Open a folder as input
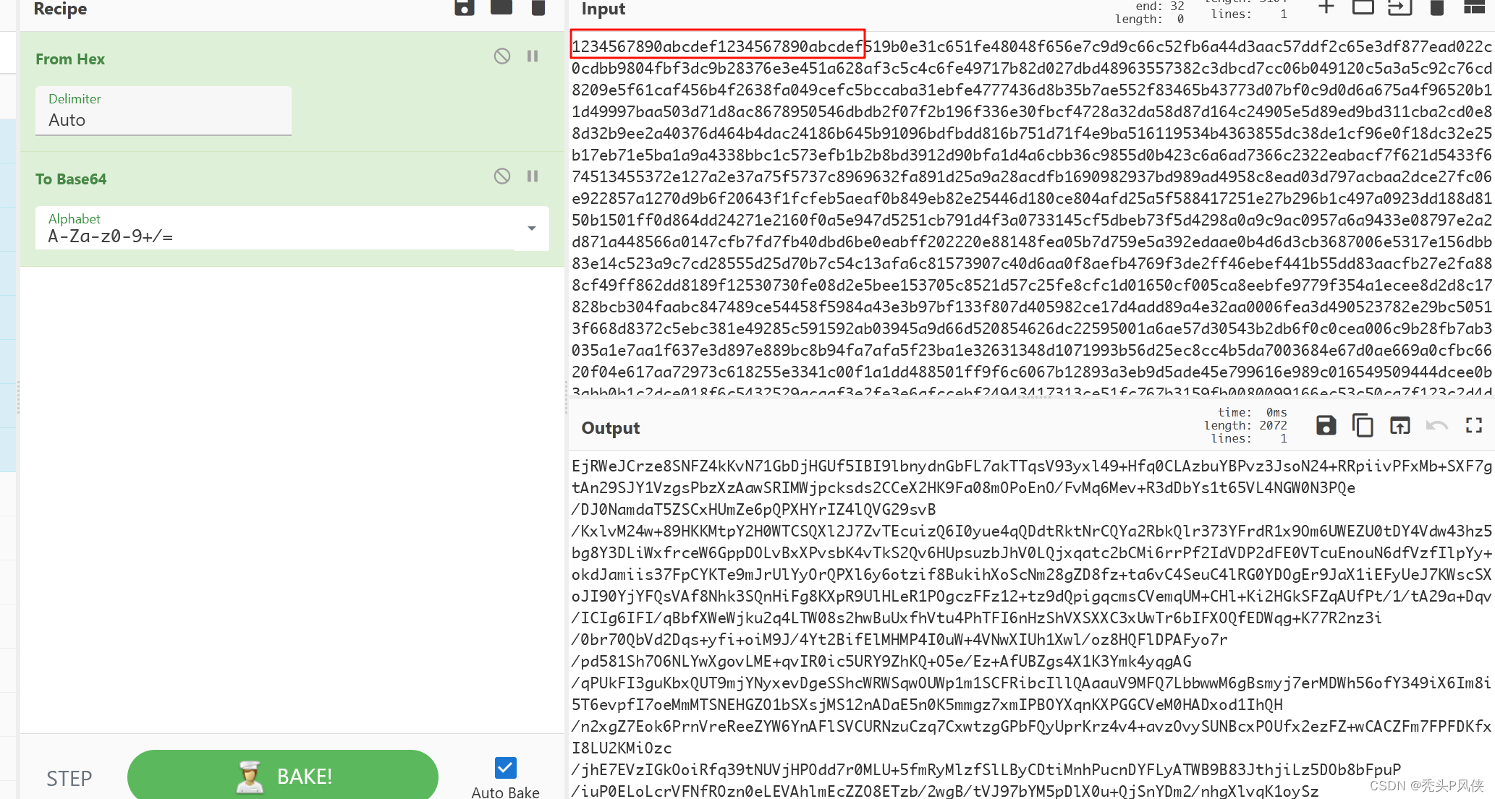 click(1363, 8)
